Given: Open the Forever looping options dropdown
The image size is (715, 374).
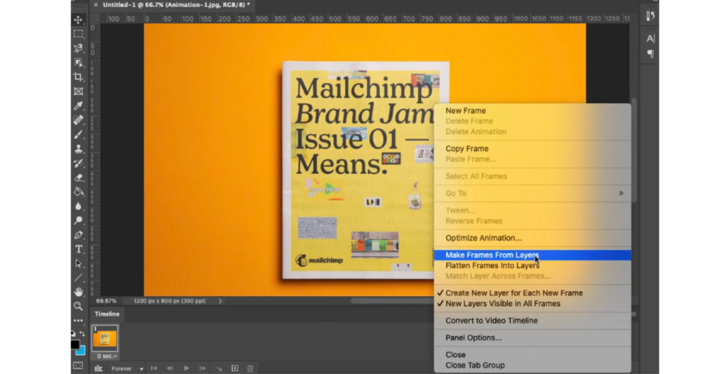Looking at the screenshot, I should pos(127,368).
